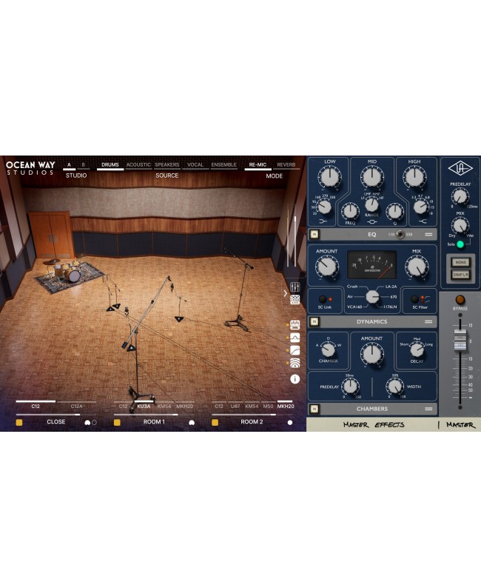Click the drum kit in the room

coord(64,270)
